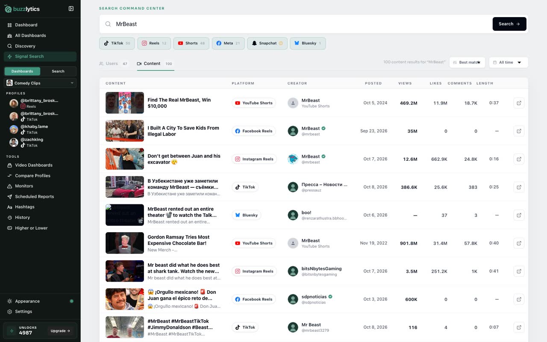Click the buzzlytics logo icon
Screen dimensions: 547x342
8,9
